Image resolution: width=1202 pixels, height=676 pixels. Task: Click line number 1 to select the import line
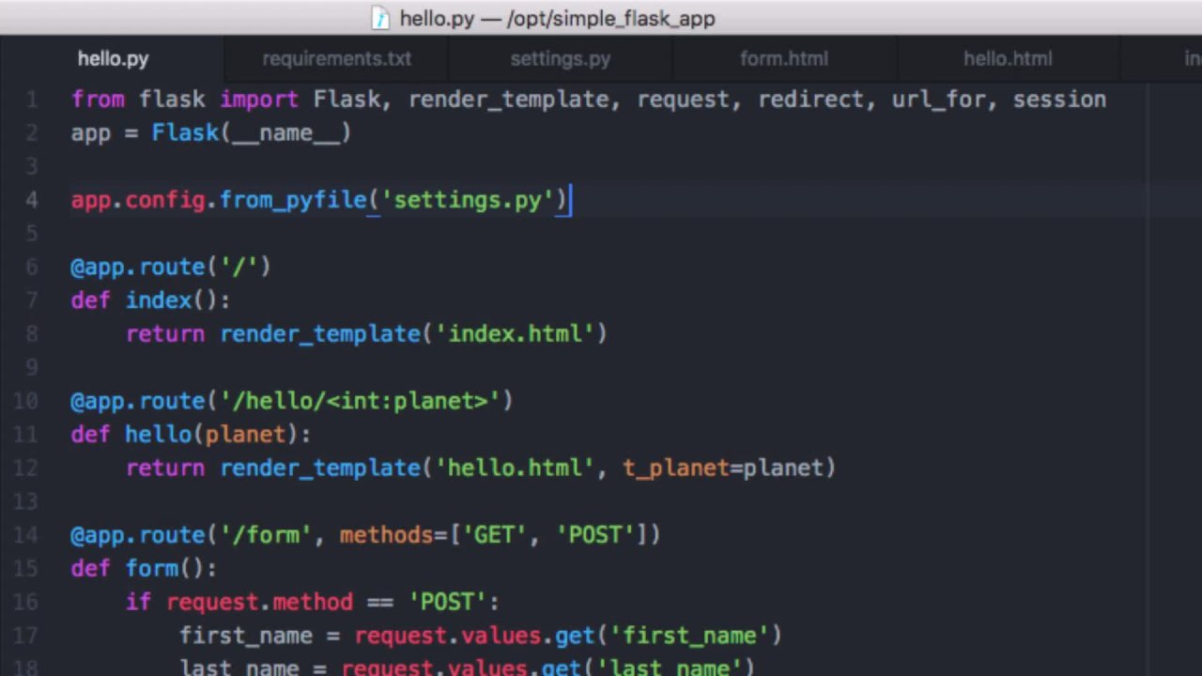(x=32, y=100)
